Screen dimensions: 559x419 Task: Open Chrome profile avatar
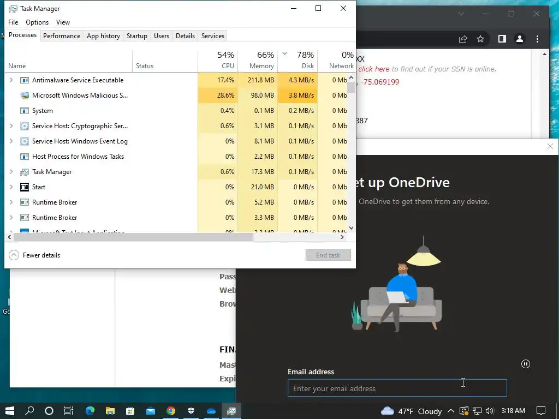pyautogui.click(x=520, y=39)
